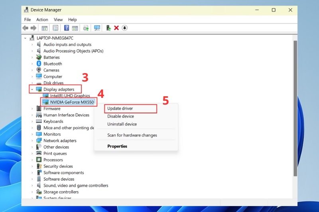Select the Disk drives label
Image resolution: width=319 pixels, height=212 pixels.
53,83
